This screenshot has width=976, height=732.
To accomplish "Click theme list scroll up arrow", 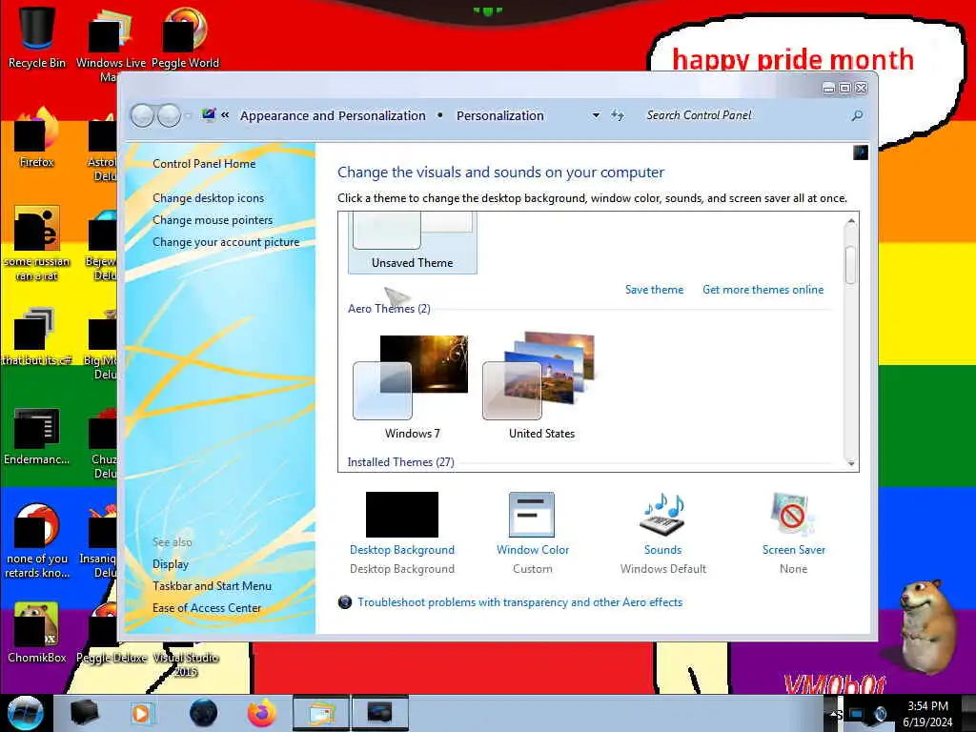I will tap(851, 221).
